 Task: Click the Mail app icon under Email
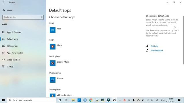click(52, 30)
